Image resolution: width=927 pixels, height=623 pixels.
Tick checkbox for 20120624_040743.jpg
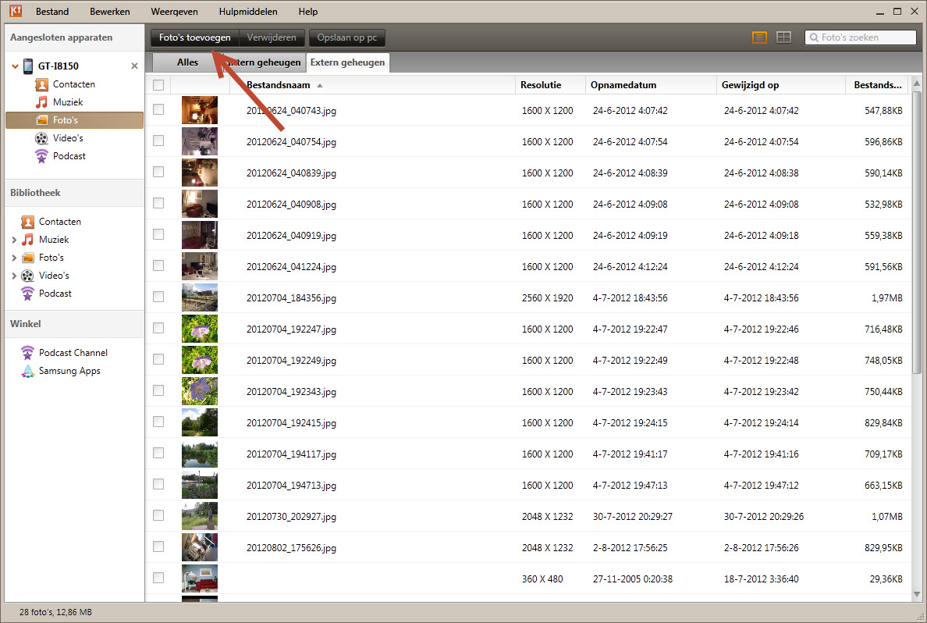(158, 110)
